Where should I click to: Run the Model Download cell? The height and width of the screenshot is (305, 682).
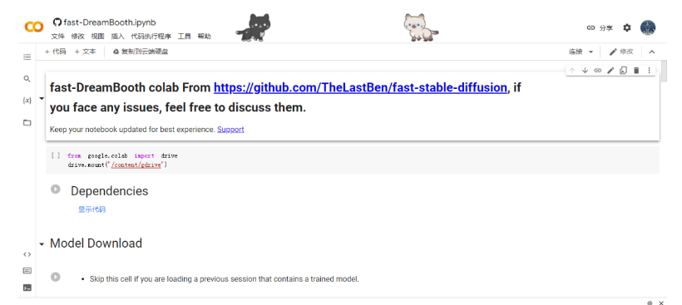55,277
